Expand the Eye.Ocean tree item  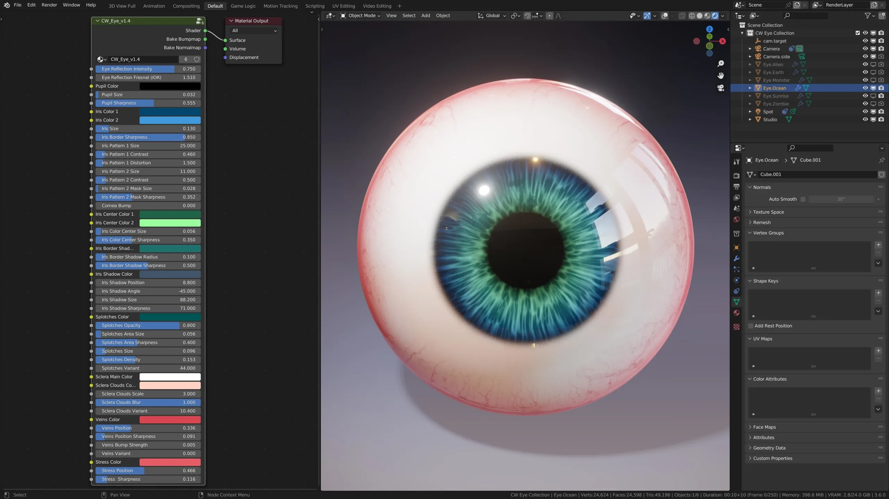coord(750,88)
